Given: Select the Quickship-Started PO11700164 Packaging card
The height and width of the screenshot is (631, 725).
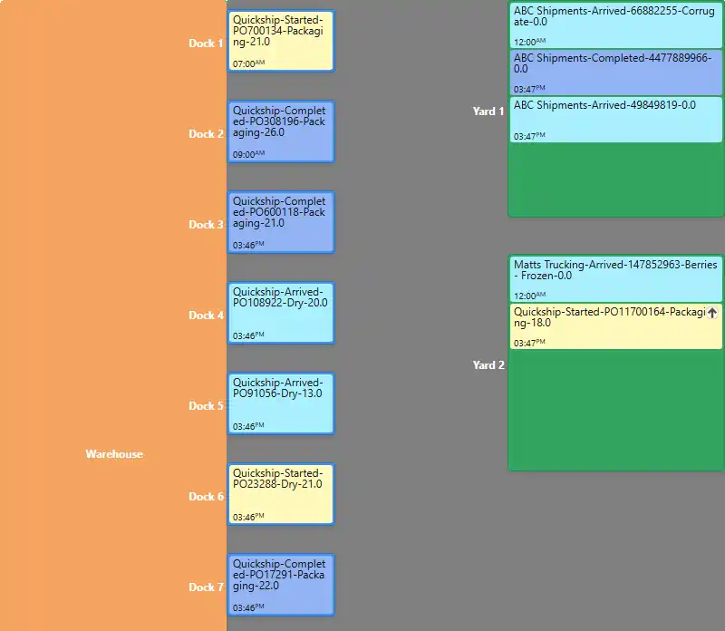Looking at the screenshot, I should [x=607, y=326].
